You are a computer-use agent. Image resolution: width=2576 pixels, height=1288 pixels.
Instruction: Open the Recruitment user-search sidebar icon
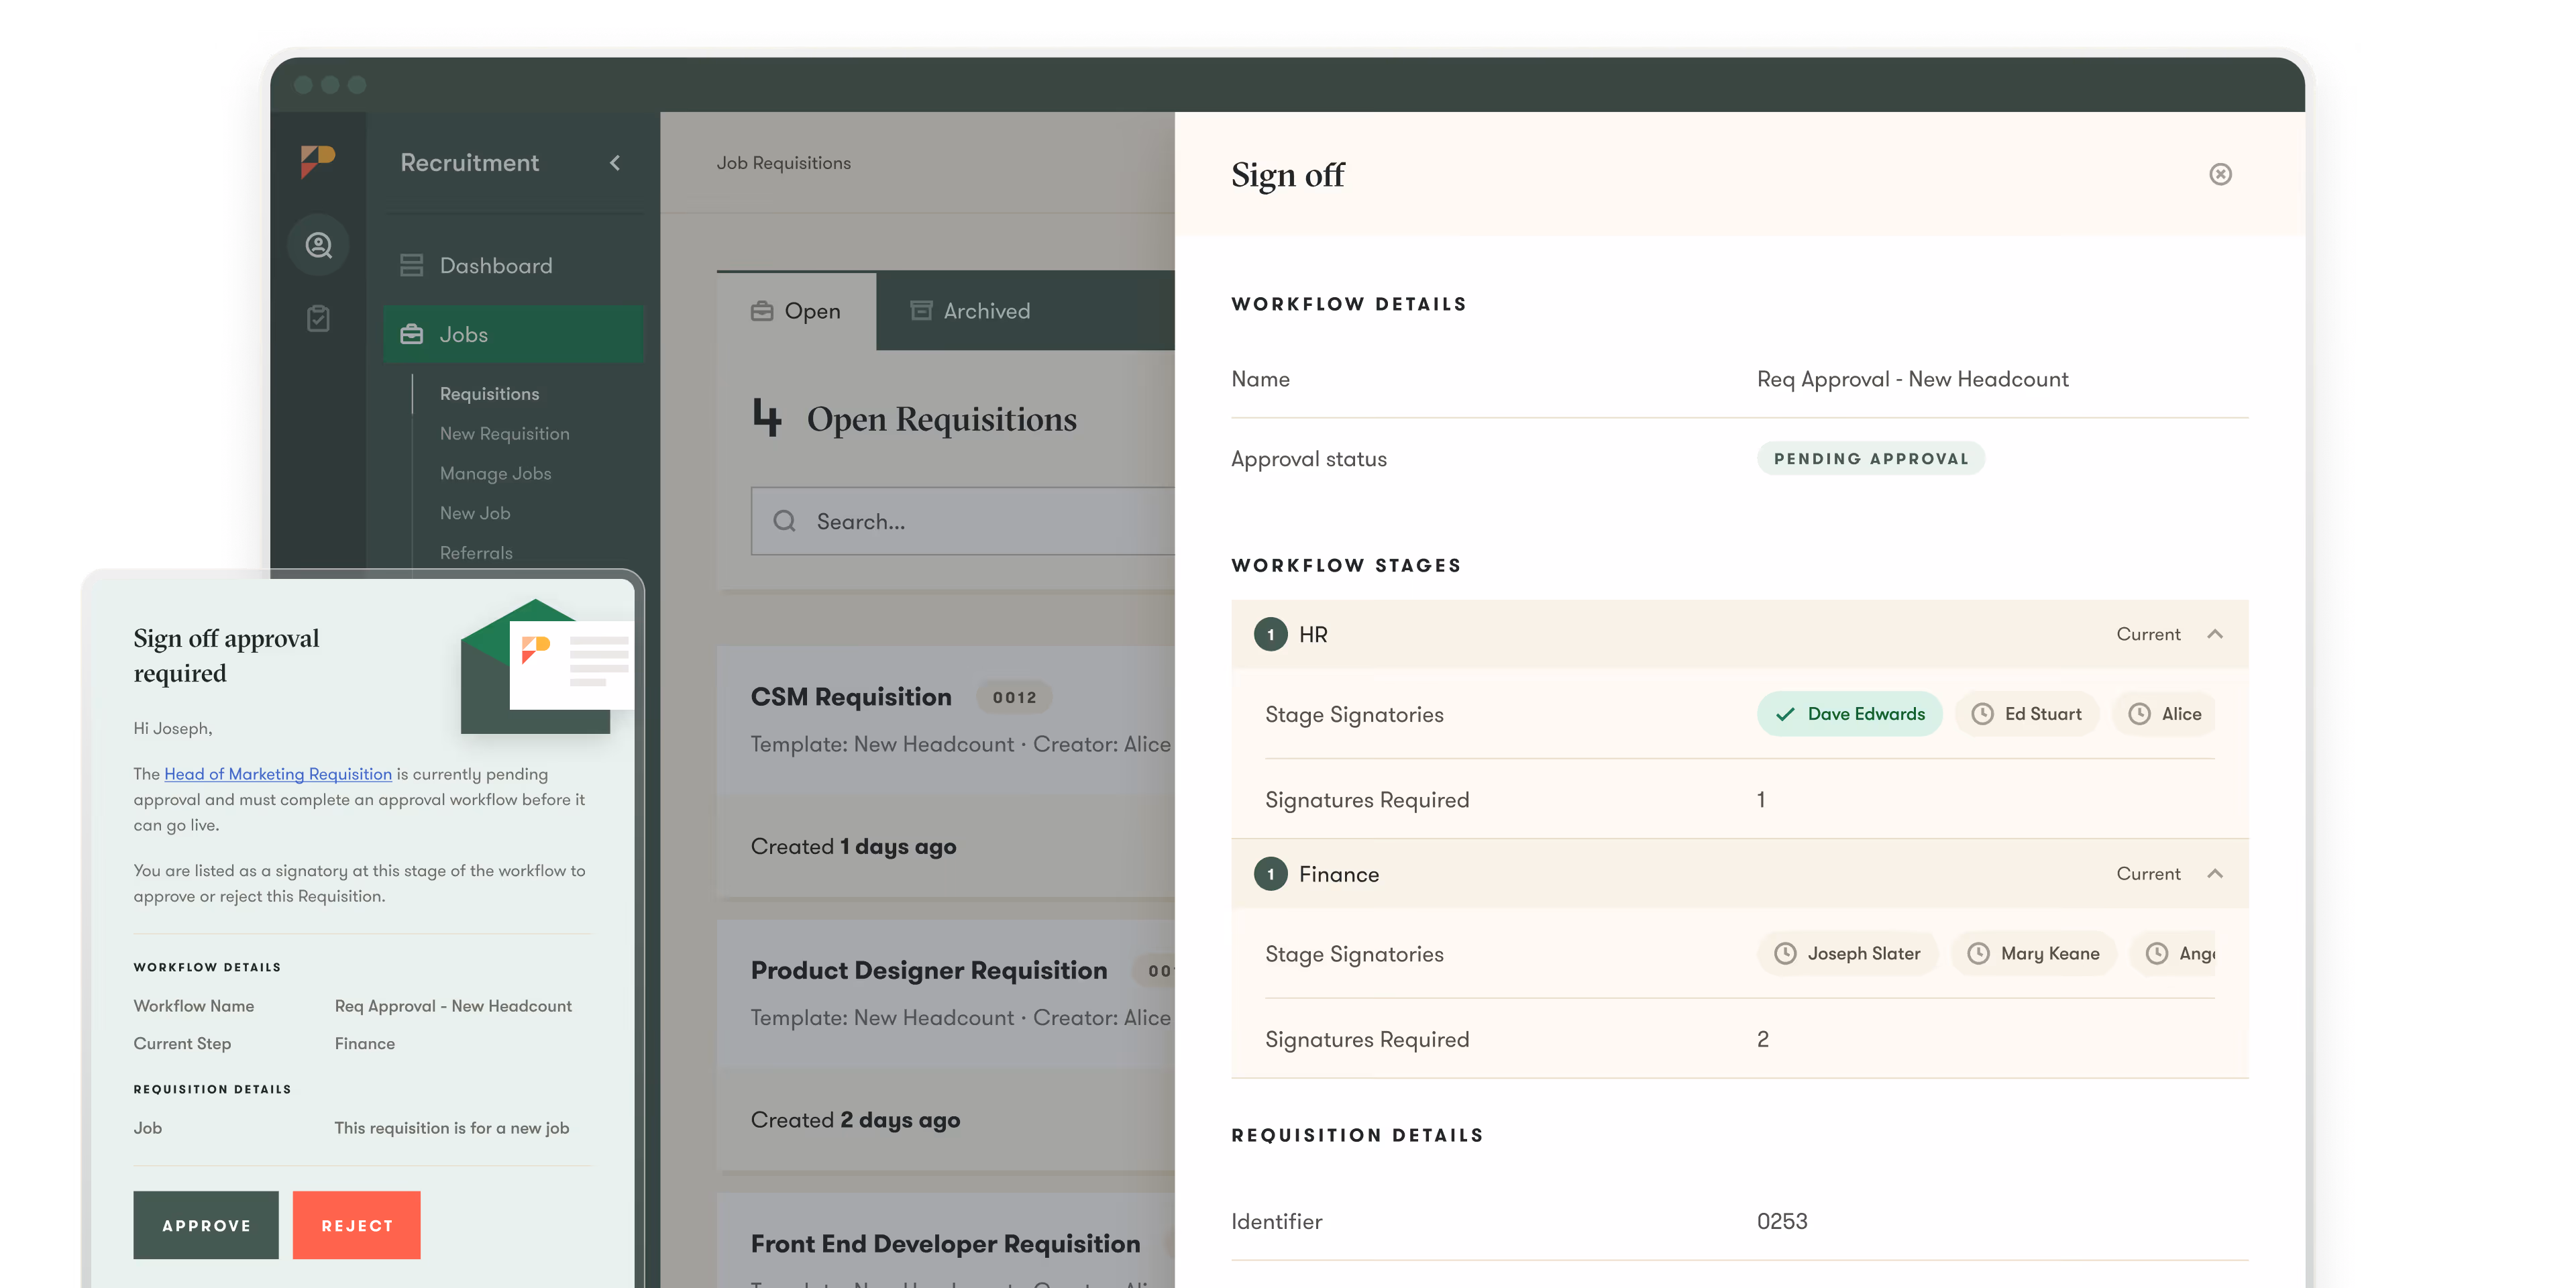coord(318,245)
